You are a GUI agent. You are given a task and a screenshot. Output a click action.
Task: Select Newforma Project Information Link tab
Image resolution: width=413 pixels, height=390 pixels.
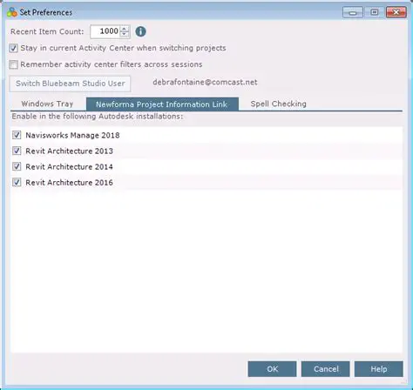coord(162,104)
